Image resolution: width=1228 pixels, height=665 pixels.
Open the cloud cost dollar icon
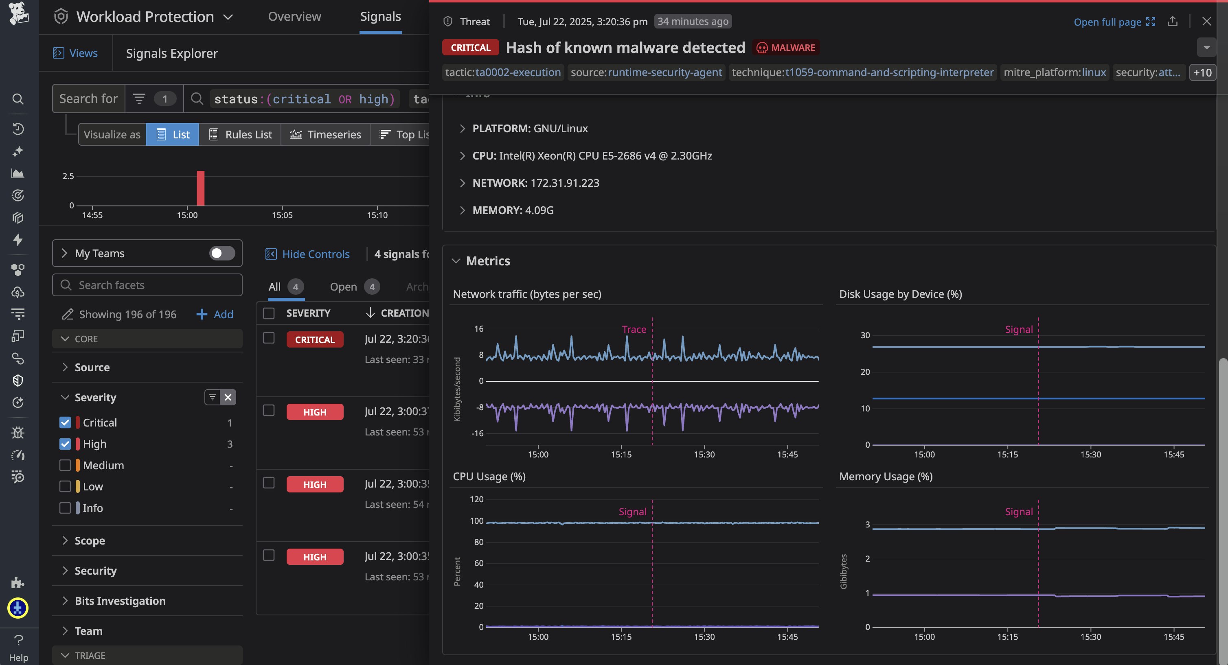click(x=18, y=292)
